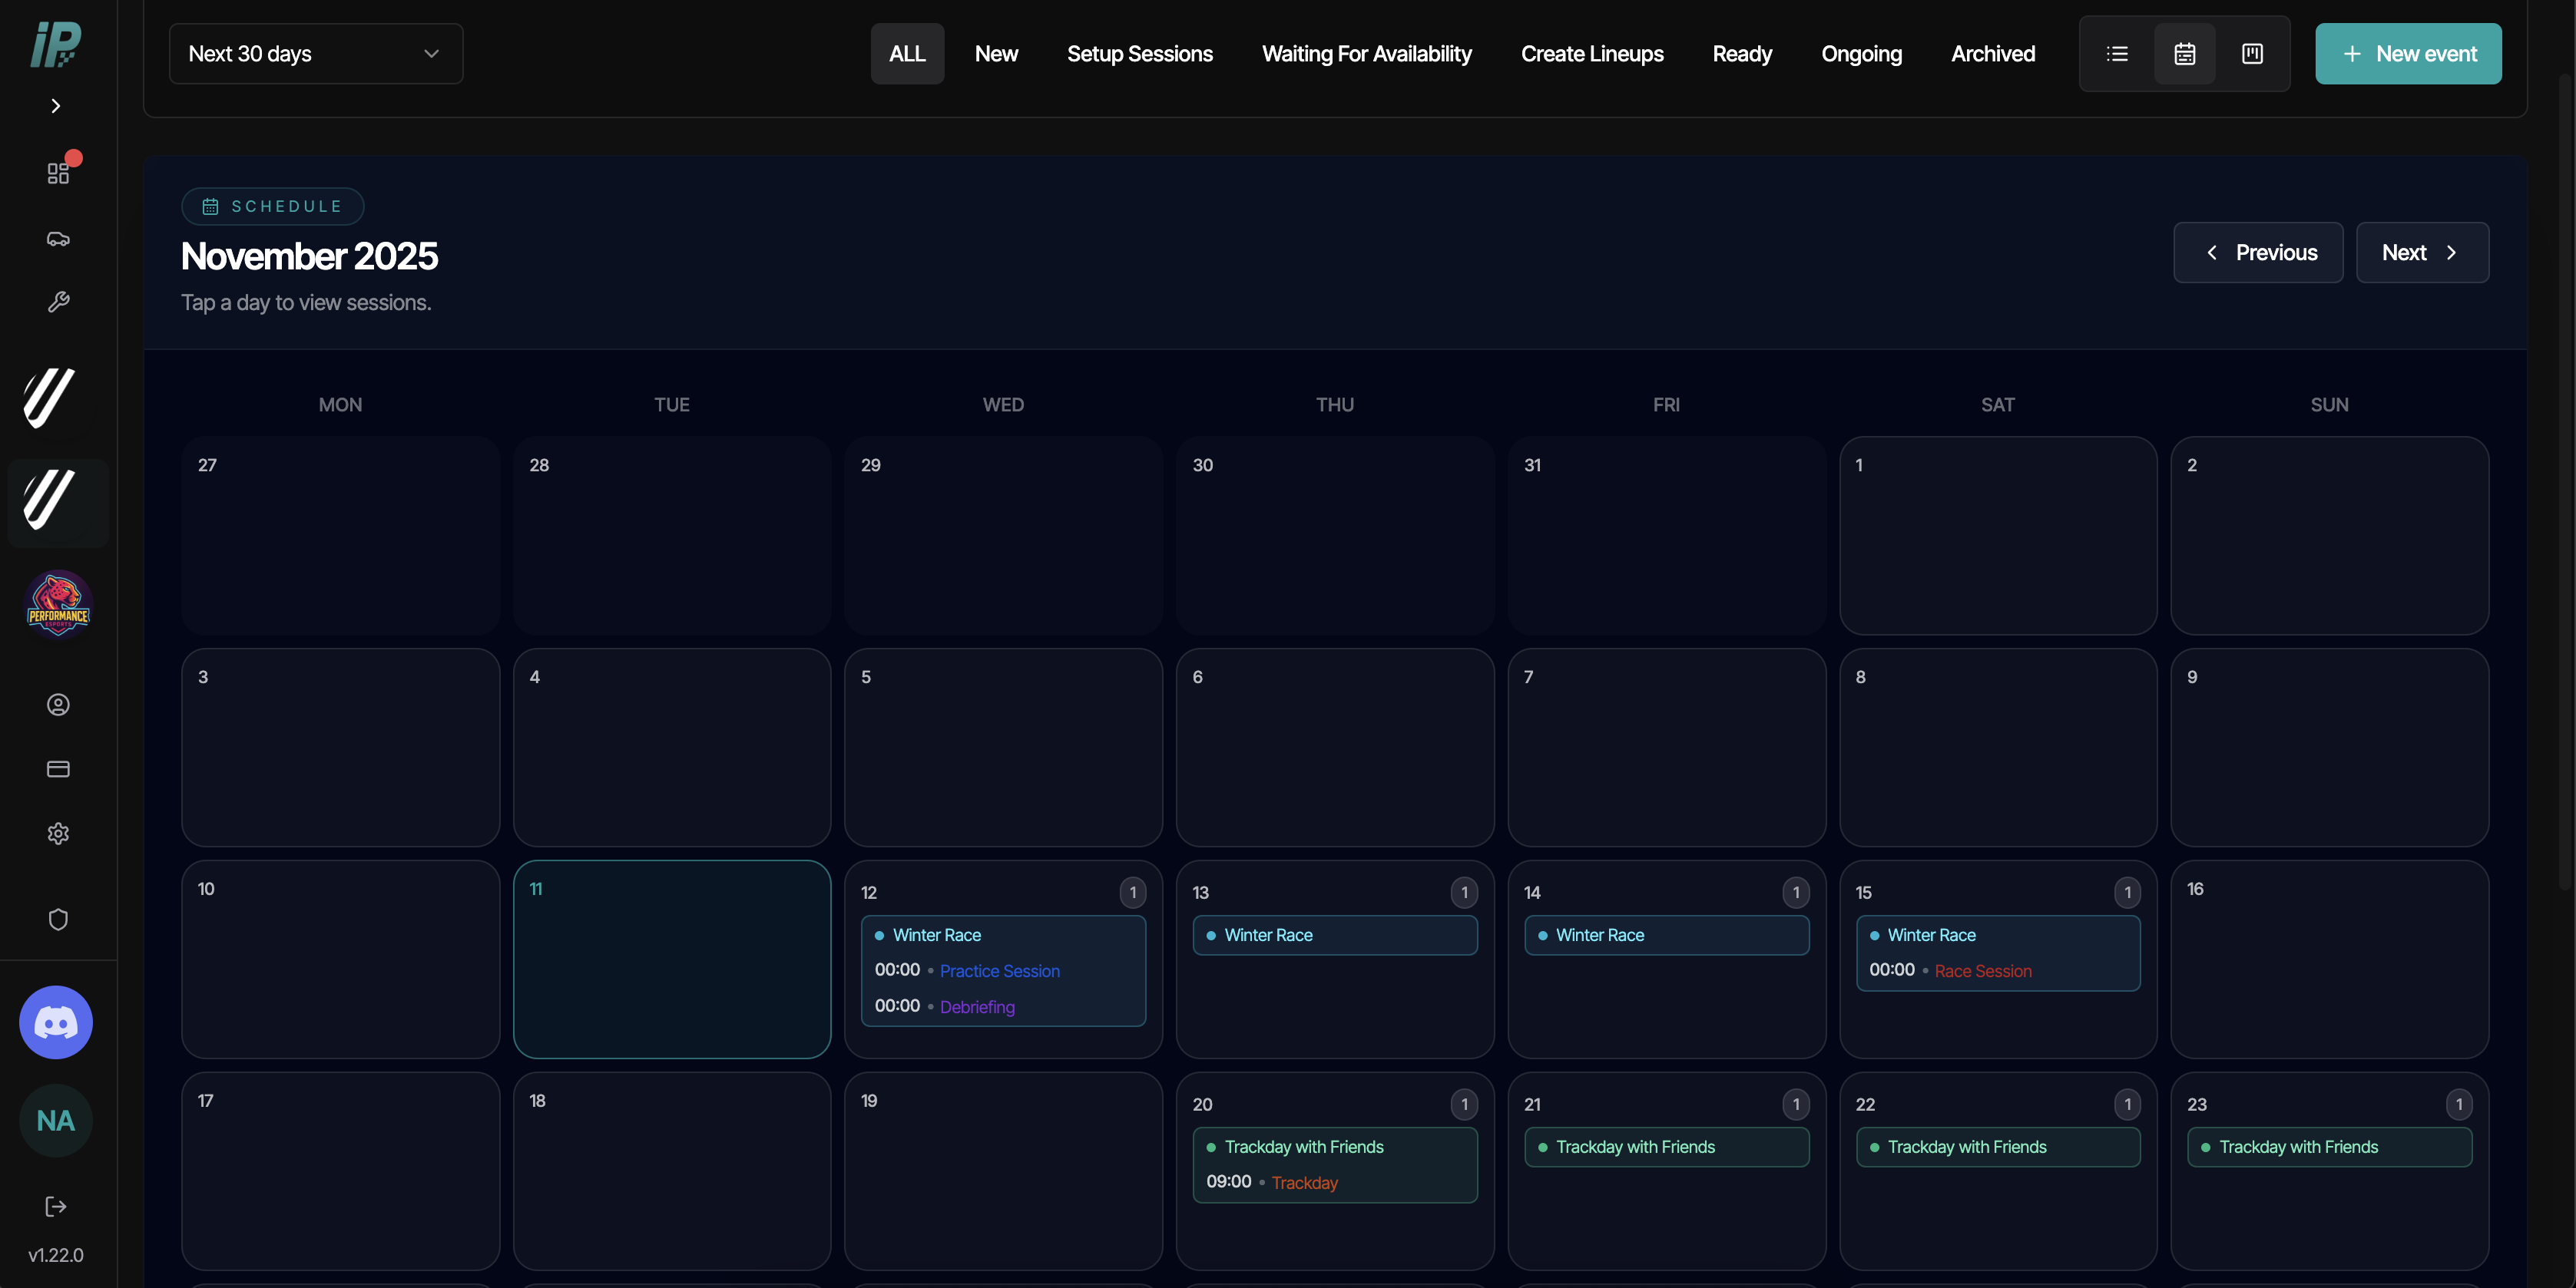2576x1288 pixels.
Task: Click event count badge on day 21
Action: pyautogui.click(x=1796, y=1104)
